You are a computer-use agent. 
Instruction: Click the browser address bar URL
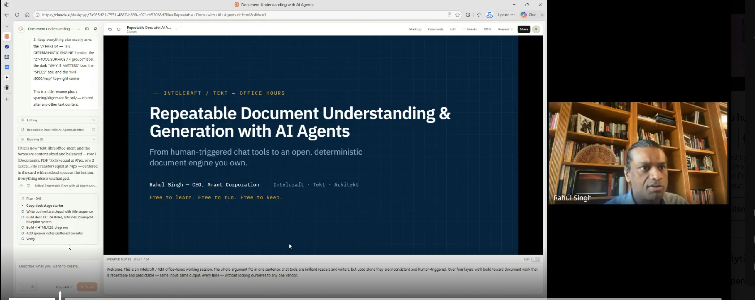pos(154,15)
